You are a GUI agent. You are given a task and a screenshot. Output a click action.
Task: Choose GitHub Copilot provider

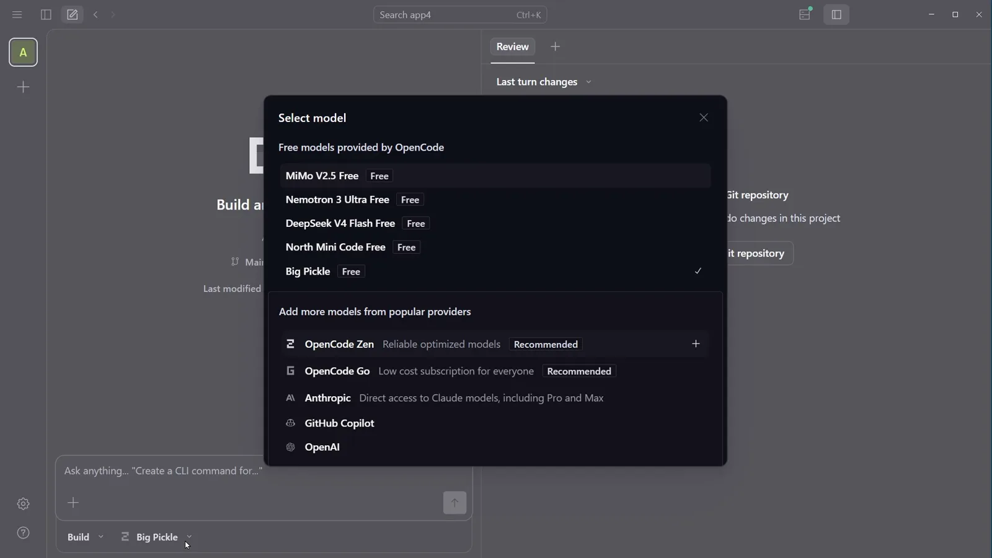click(x=495, y=423)
